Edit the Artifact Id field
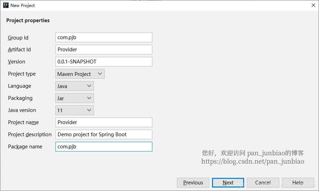Screen dimensions: 319x191 [104, 50]
